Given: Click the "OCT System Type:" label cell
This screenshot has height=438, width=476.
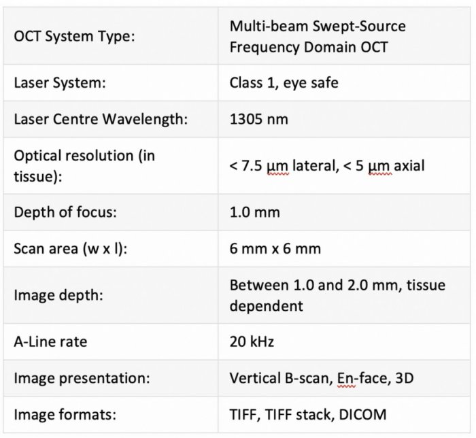Looking at the screenshot, I should click(74, 36).
